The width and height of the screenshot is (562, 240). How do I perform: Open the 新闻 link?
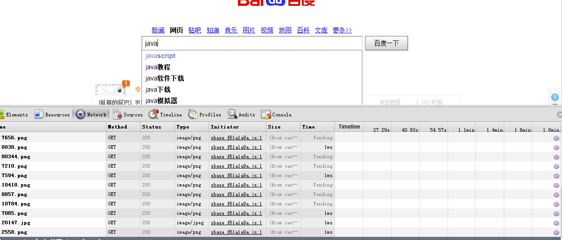tap(158, 30)
